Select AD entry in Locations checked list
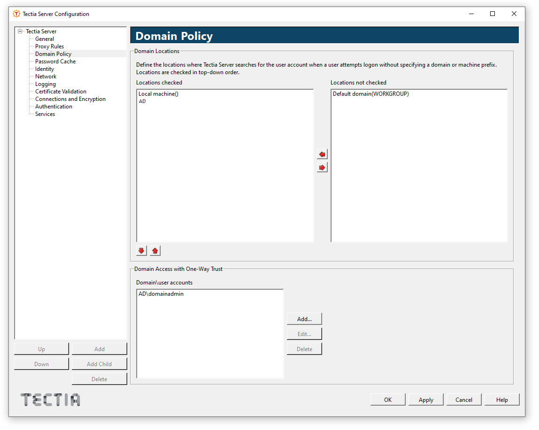Image resolution: width=539 pixels, height=430 pixels. 143,102
